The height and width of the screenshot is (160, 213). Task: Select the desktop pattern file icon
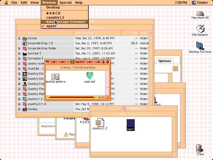55,77
